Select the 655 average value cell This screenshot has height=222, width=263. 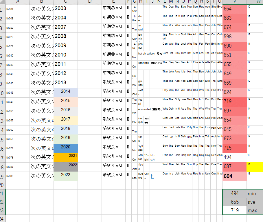coord(234,202)
